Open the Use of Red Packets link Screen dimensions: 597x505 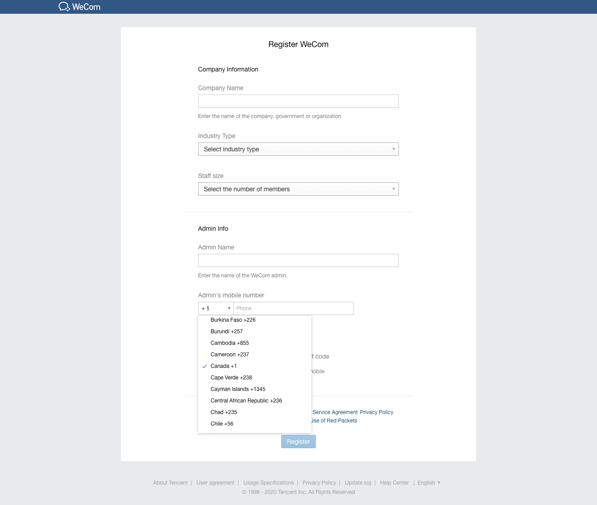(x=334, y=421)
